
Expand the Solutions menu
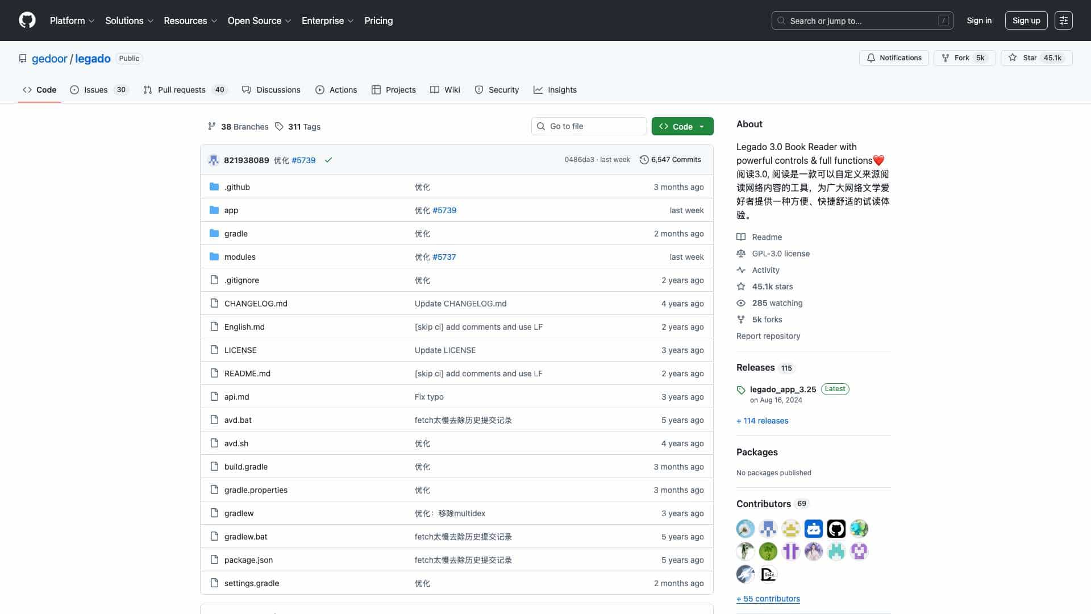(130, 20)
